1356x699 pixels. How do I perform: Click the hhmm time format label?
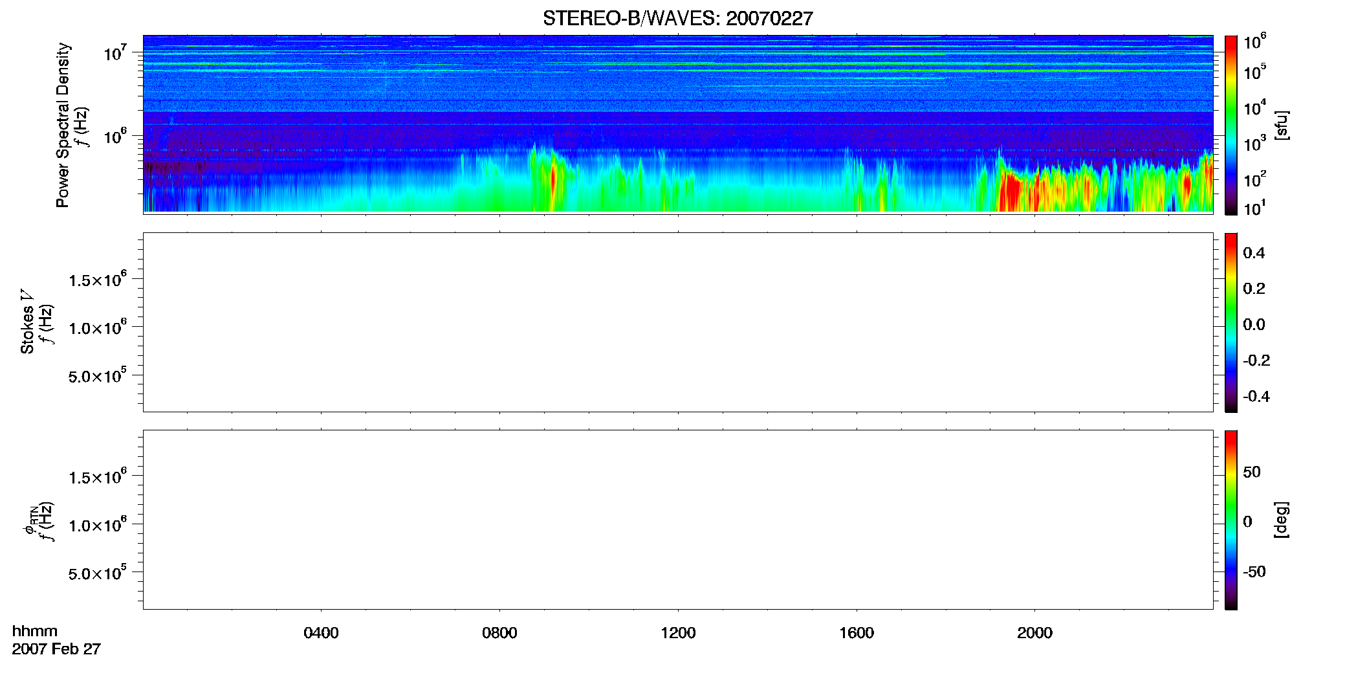(35, 631)
